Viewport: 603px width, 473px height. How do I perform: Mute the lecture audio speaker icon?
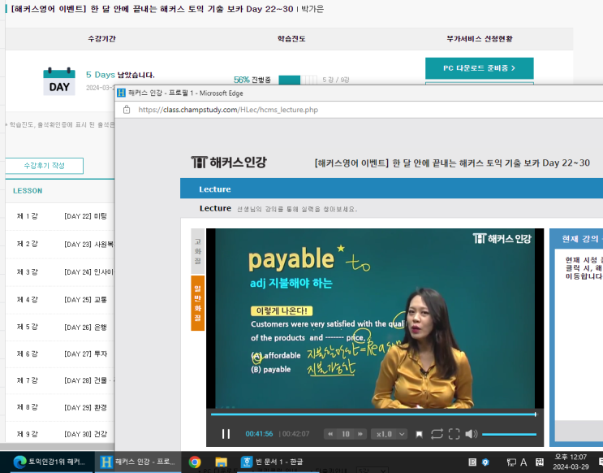pos(471,434)
